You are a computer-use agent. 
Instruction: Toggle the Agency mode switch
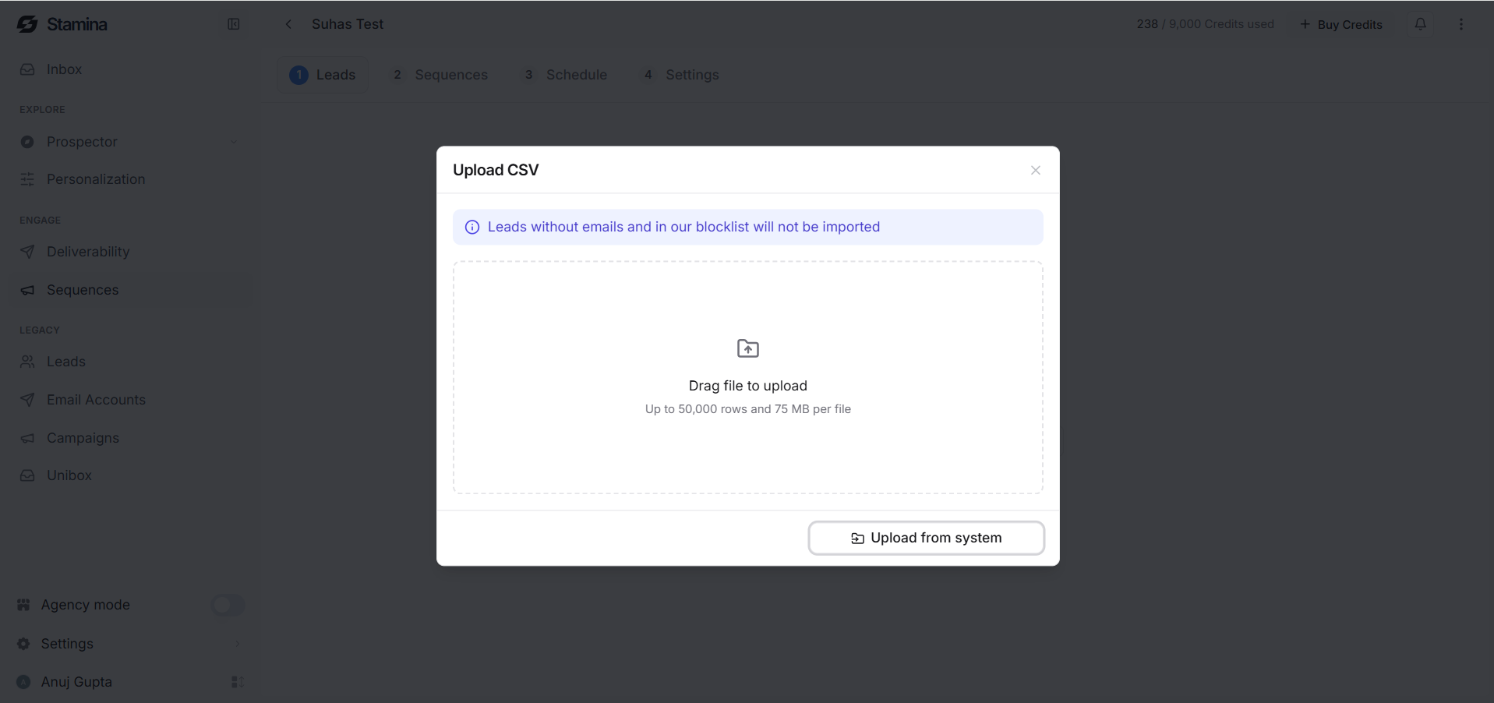click(228, 605)
